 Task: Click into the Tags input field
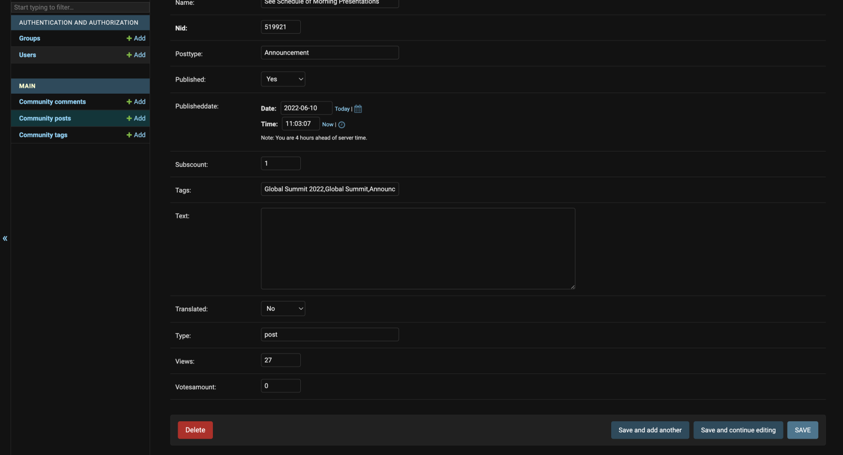pyautogui.click(x=329, y=189)
